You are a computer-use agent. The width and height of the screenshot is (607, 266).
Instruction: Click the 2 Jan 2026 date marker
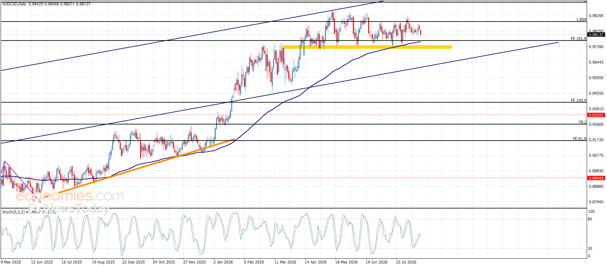(x=223, y=262)
